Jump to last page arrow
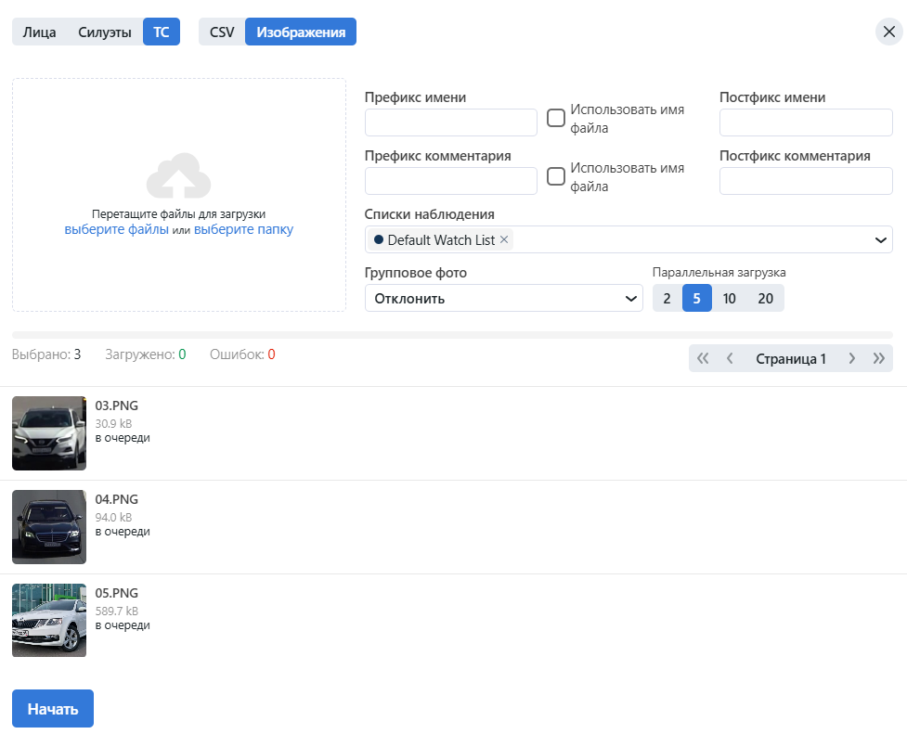This screenshot has height=734, width=907. pyautogui.click(x=878, y=359)
